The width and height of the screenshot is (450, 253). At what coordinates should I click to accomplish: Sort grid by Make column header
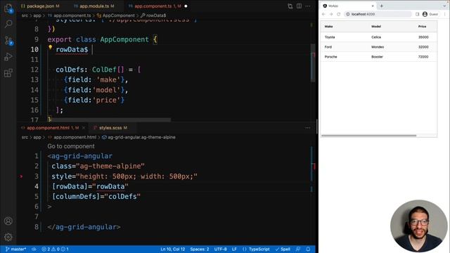[x=328, y=27]
